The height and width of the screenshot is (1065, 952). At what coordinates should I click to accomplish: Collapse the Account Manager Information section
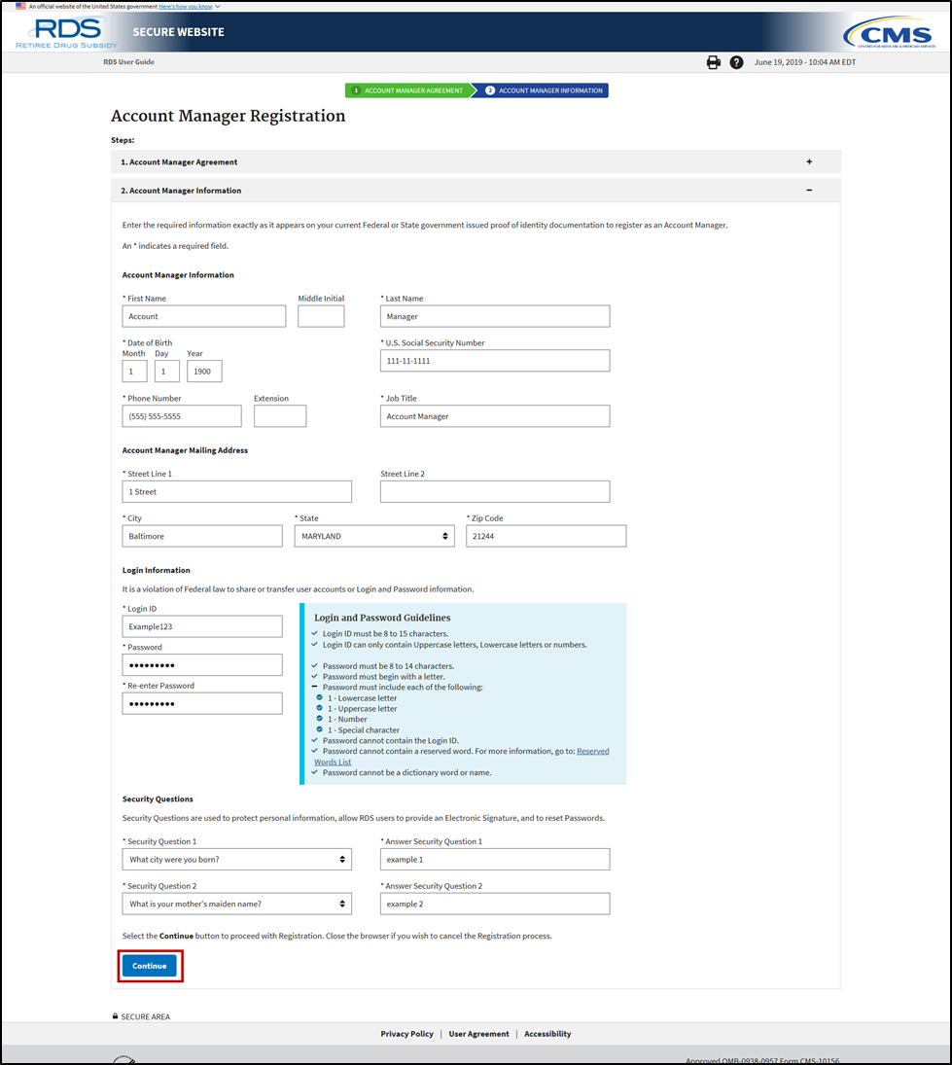coord(810,191)
